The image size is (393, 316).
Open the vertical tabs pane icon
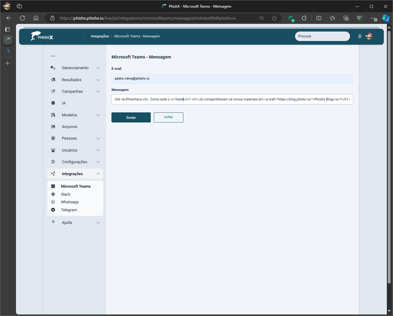click(x=8, y=29)
